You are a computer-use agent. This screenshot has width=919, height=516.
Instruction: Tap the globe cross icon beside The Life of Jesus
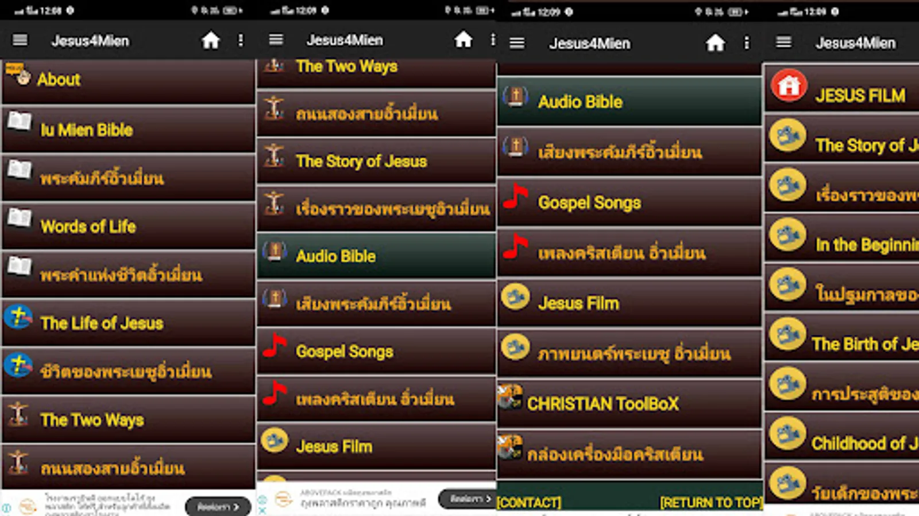click(x=18, y=316)
